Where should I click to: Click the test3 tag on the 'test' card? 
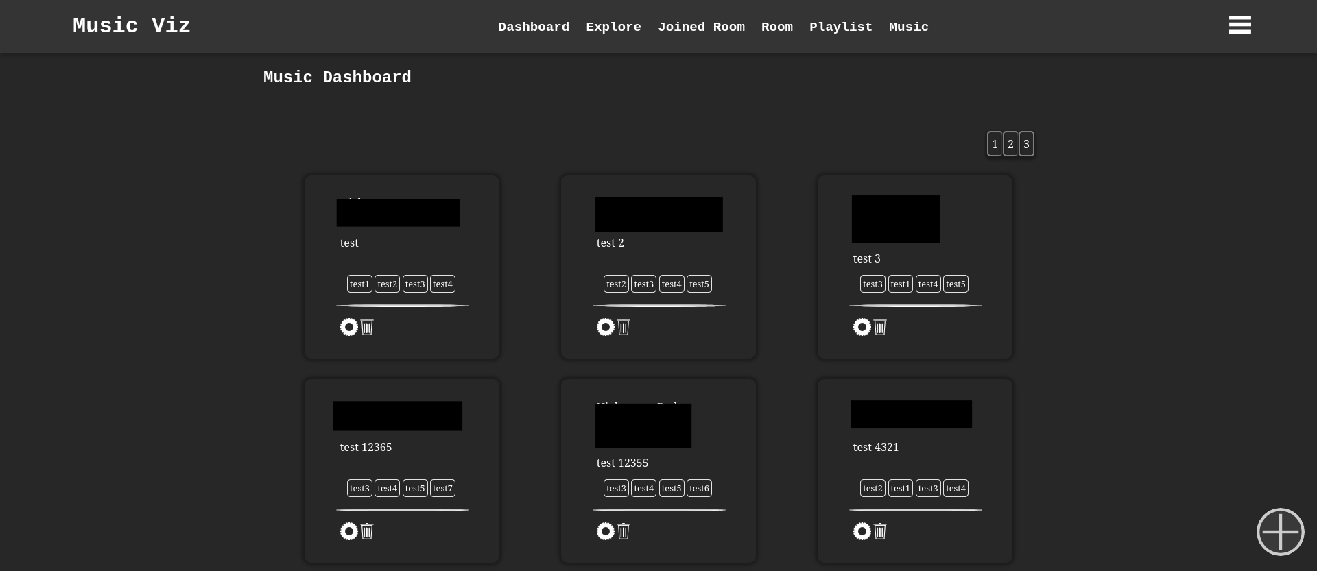pyautogui.click(x=415, y=284)
